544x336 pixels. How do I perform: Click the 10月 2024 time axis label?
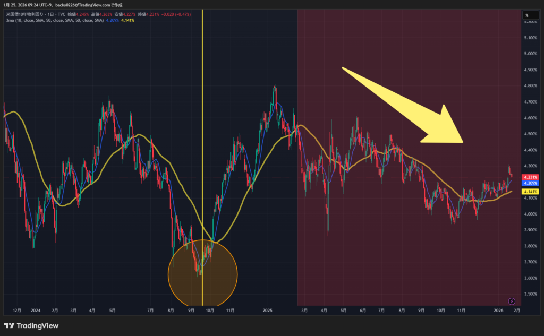pyautogui.click(x=210, y=309)
